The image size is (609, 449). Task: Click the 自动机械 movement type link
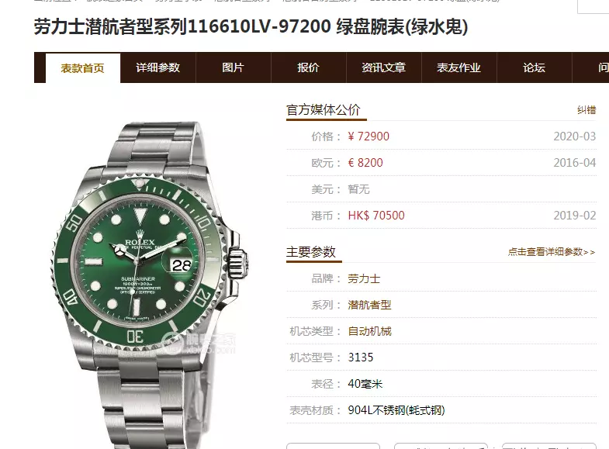369,331
